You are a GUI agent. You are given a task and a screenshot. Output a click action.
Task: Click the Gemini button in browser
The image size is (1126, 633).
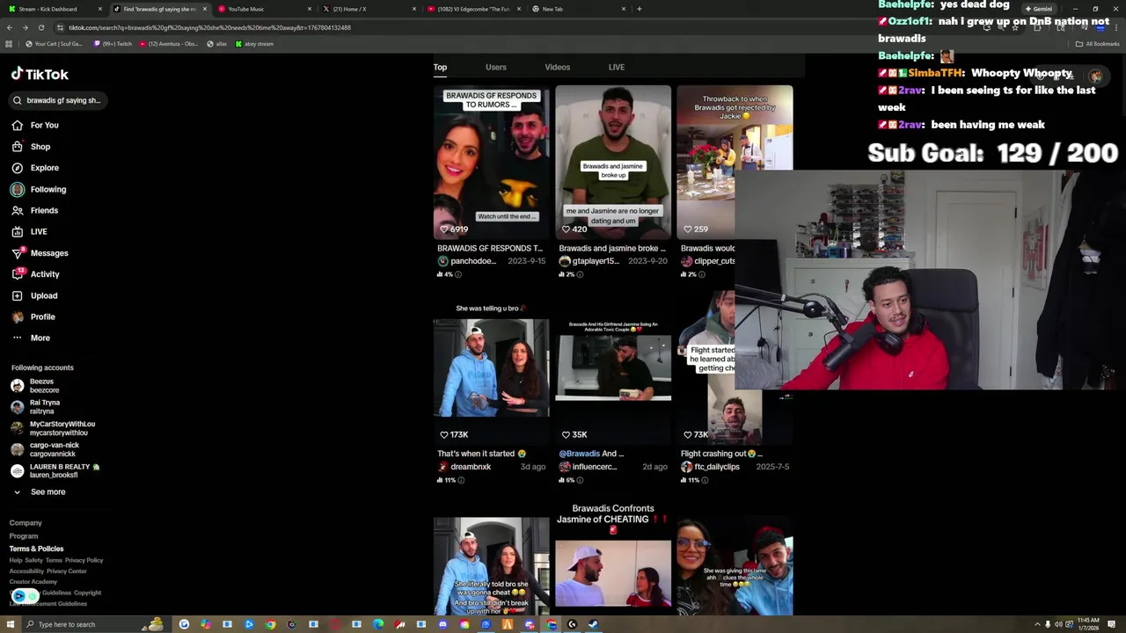(1039, 9)
